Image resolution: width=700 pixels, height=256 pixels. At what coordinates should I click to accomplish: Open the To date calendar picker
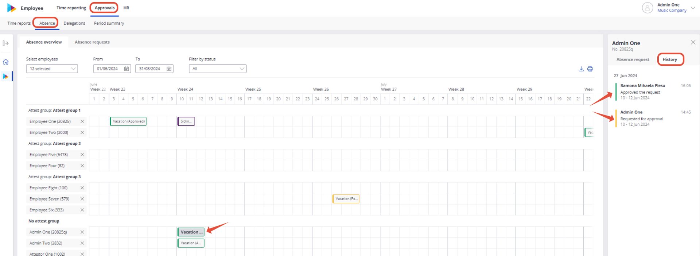click(x=169, y=69)
